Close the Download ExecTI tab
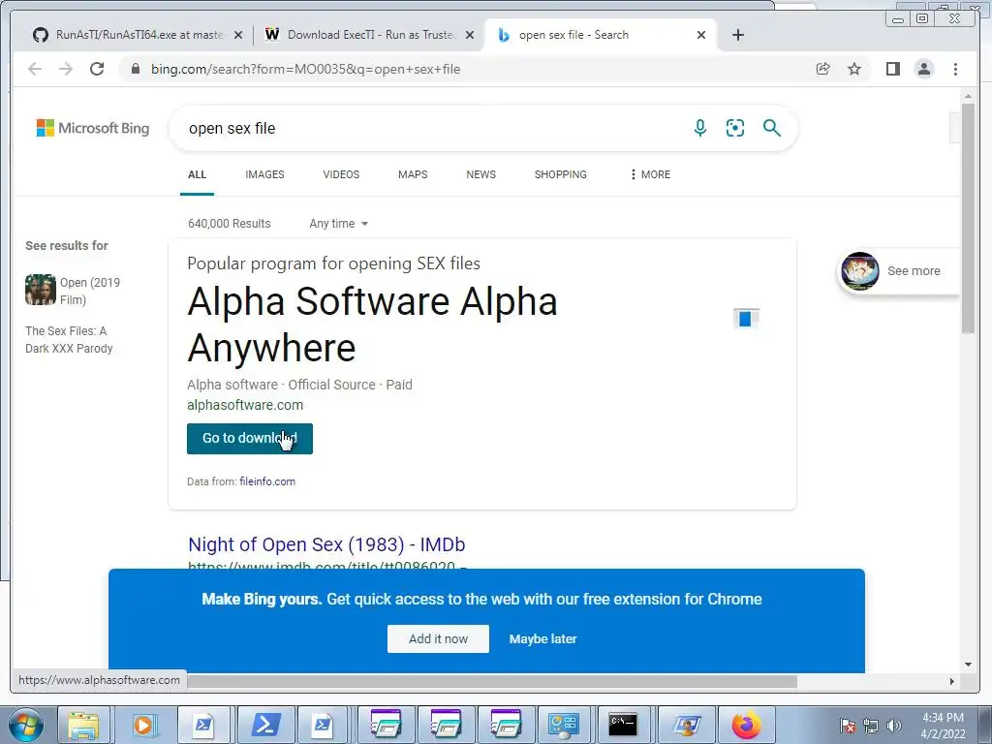 tap(470, 35)
